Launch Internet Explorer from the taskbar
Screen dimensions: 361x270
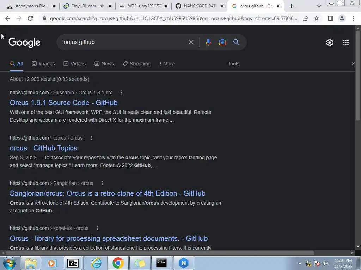pos(96,263)
